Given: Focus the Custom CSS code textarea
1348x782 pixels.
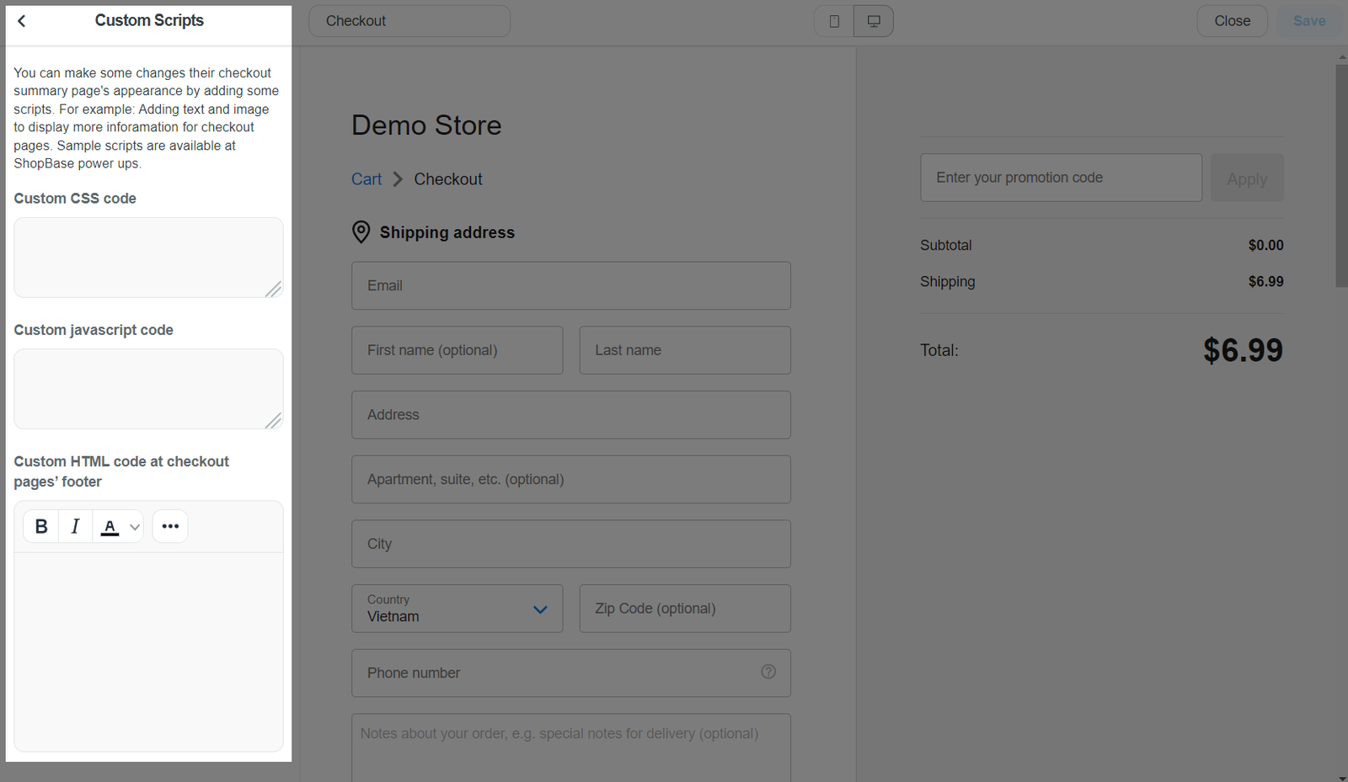Looking at the screenshot, I should (x=148, y=258).
